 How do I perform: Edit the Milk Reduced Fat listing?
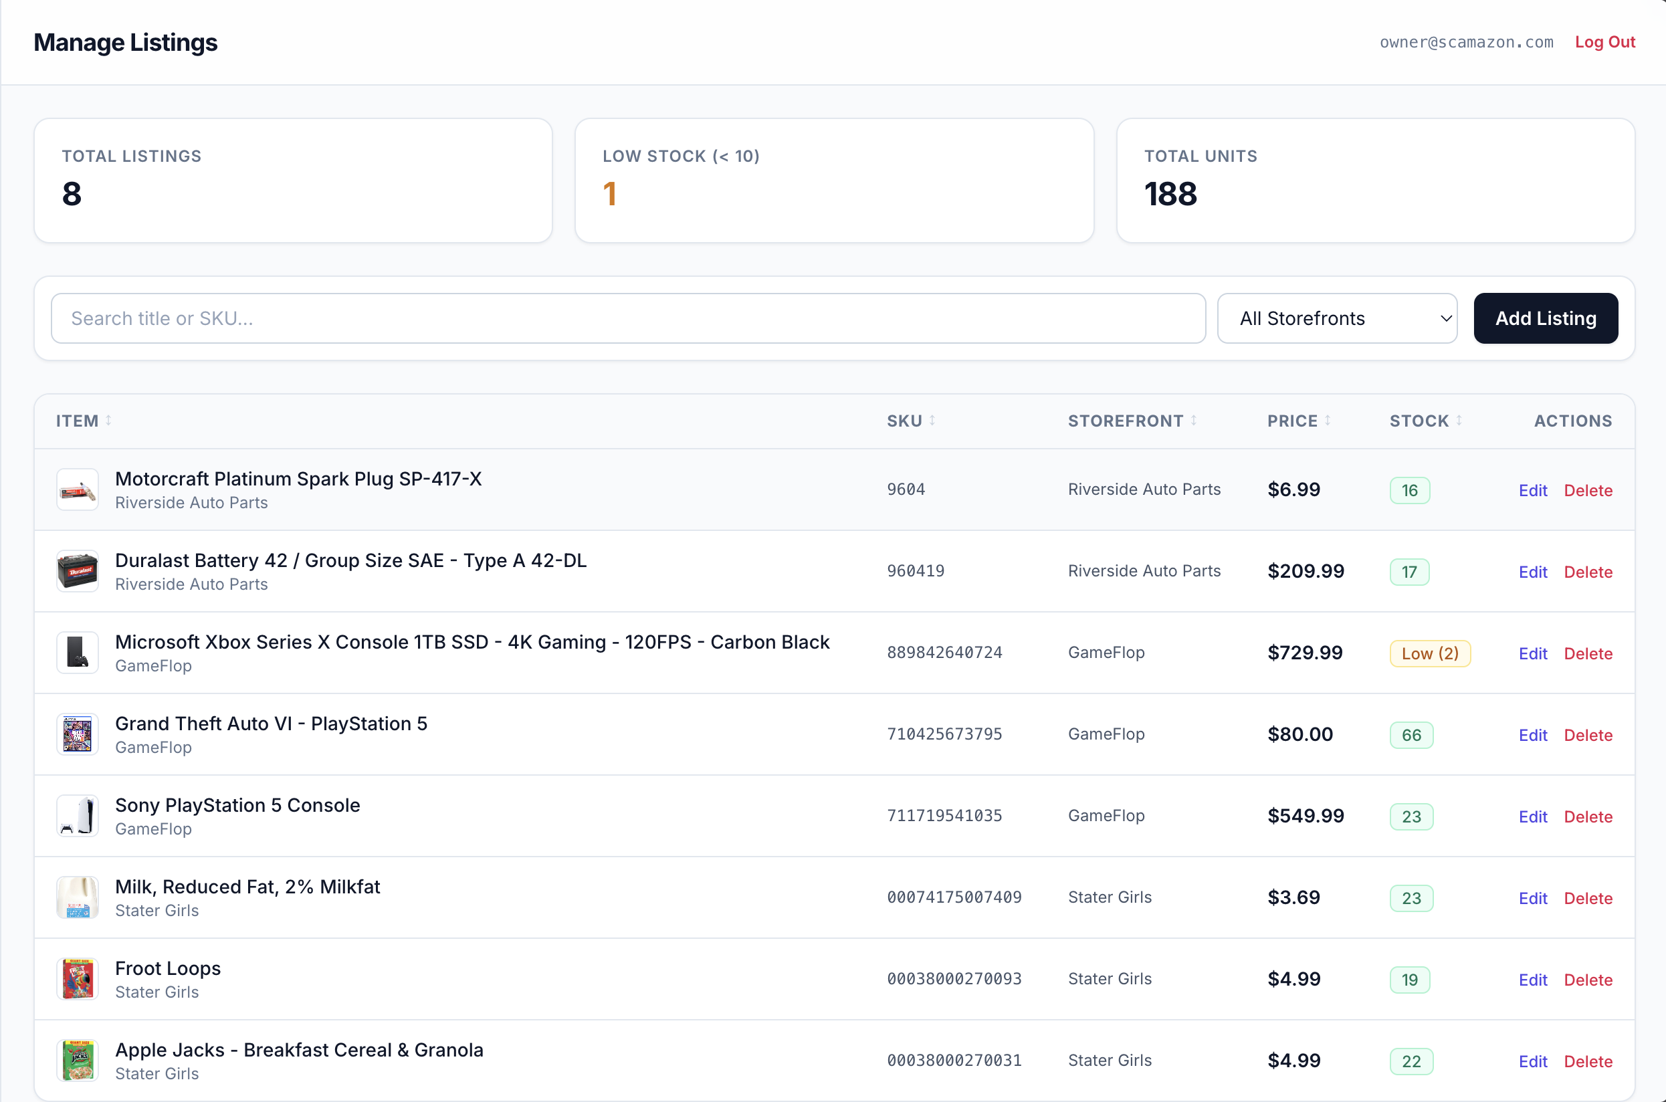[1533, 898]
